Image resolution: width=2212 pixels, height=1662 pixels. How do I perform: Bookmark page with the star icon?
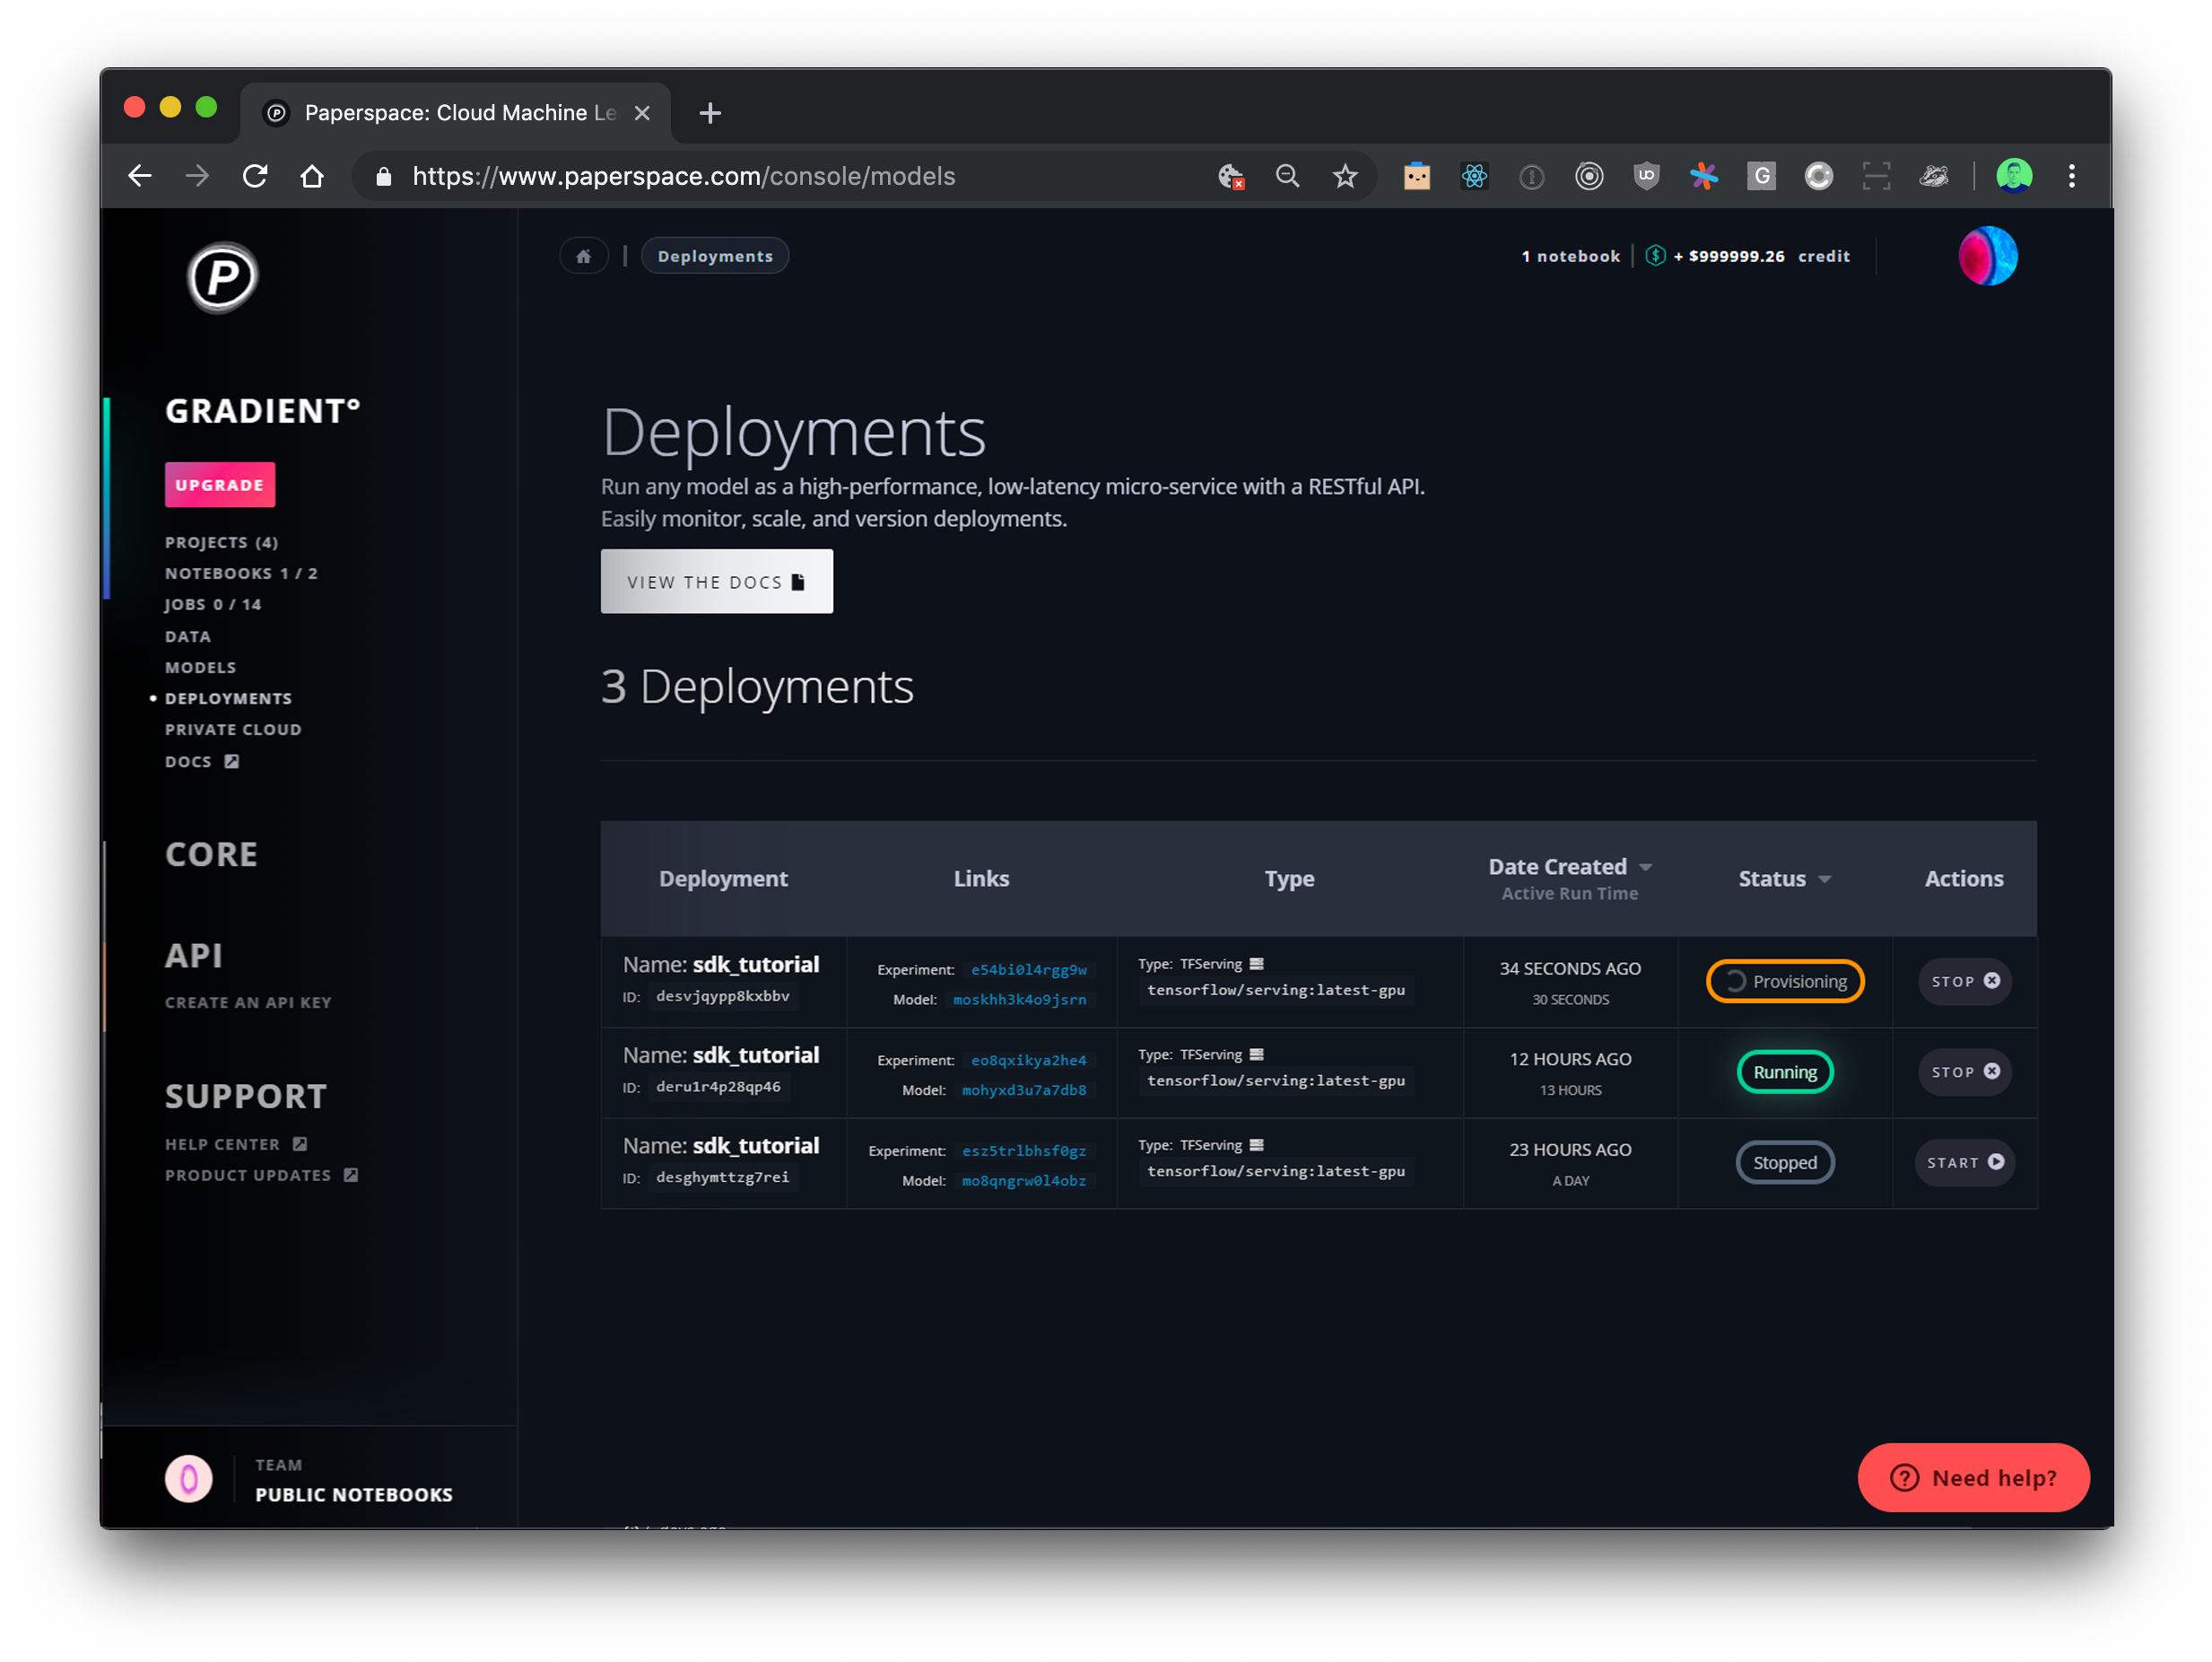[1345, 176]
